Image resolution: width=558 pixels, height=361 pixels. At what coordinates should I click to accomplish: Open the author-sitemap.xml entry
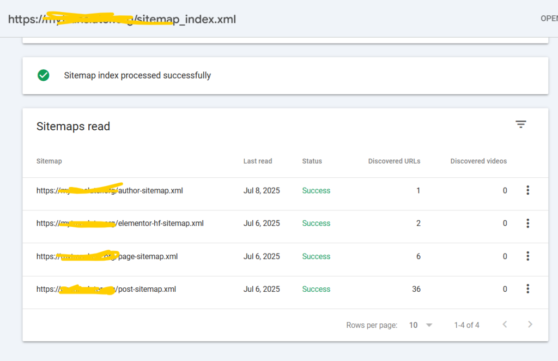click(x=110, y=190)
